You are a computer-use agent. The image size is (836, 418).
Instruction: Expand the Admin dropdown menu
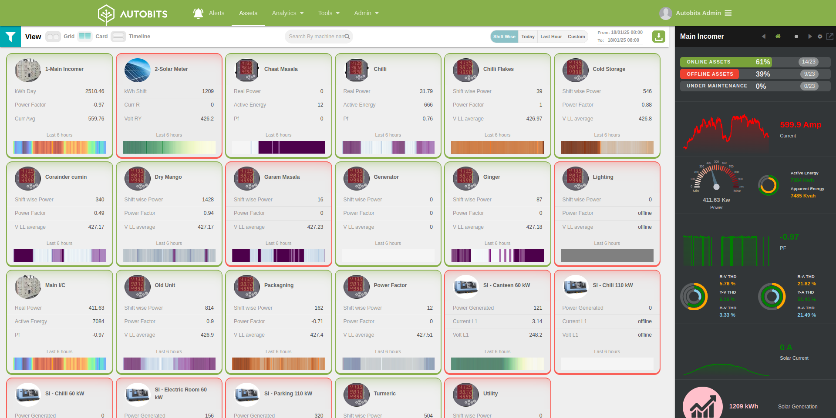(366, 13)
